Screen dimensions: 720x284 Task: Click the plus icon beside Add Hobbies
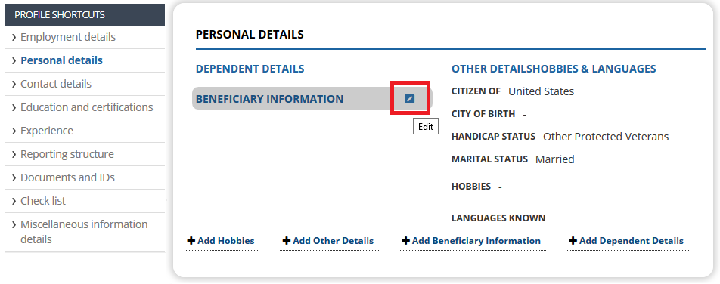pyautogui.click(x=191, y=240)
